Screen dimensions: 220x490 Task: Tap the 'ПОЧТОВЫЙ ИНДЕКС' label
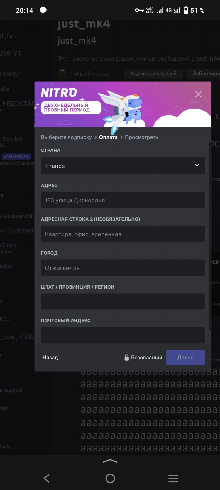[x=66, y=321]
